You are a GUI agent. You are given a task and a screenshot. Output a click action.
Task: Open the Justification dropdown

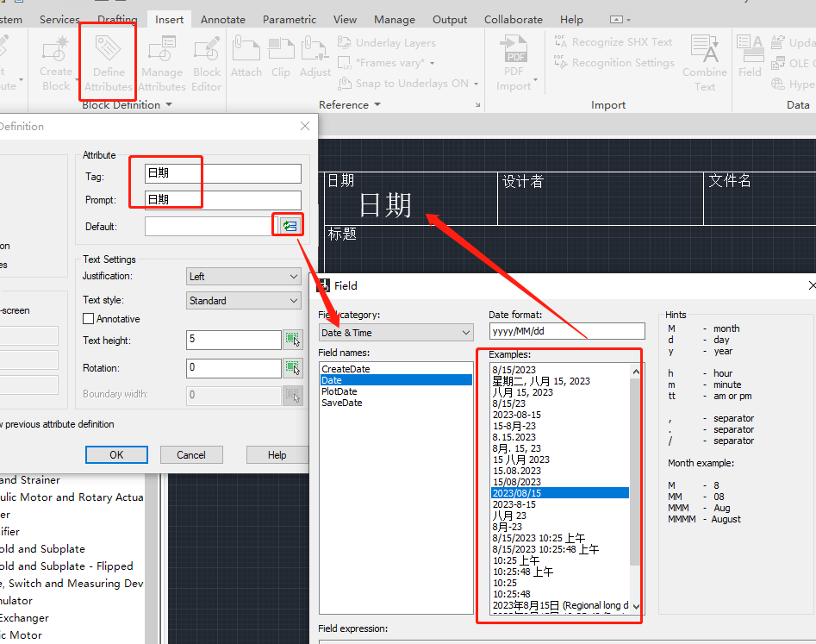click(x=244, y=277)
